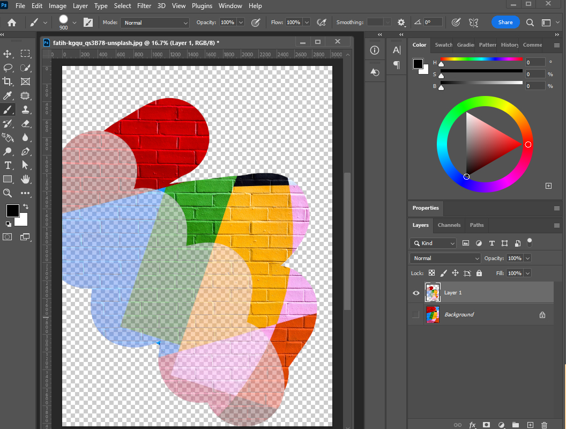Expand the brush Opacity dropdown arrow
Viewport: 566px width, 429px height.
[x=241, y=23]
